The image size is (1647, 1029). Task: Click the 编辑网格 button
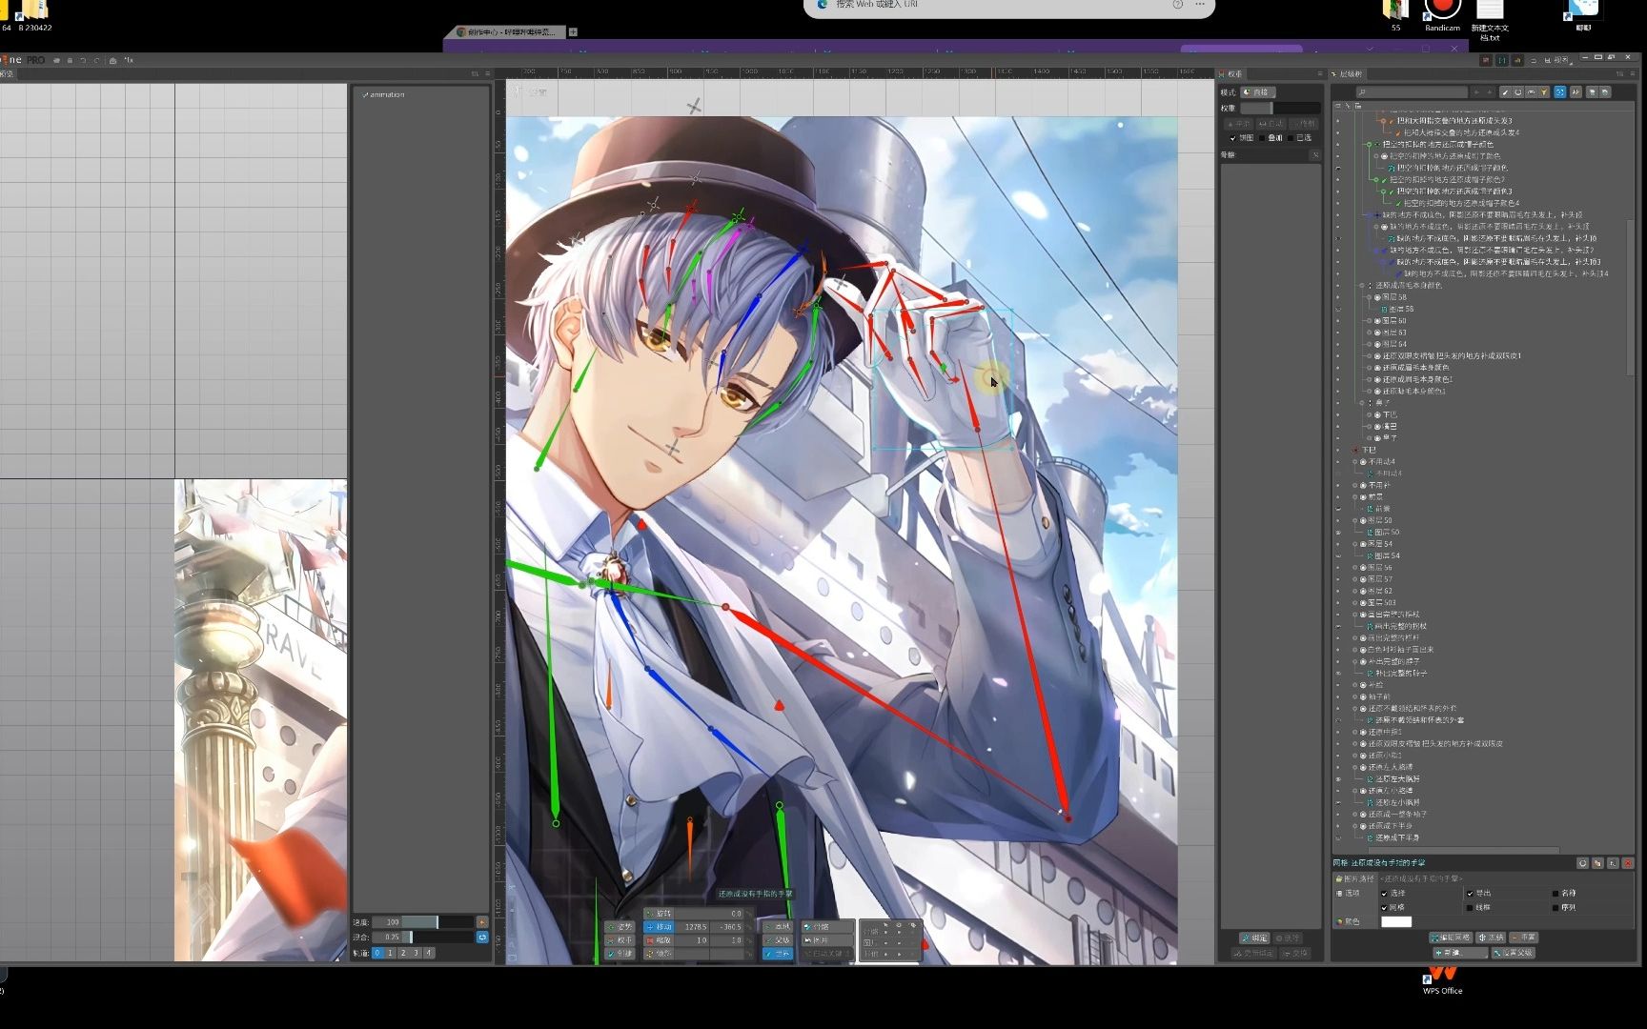click(1451, 938)
